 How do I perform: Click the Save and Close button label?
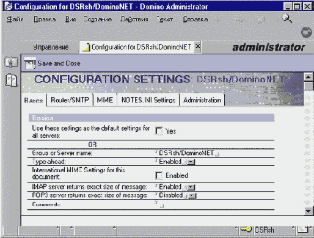click(x=59, y=63)
